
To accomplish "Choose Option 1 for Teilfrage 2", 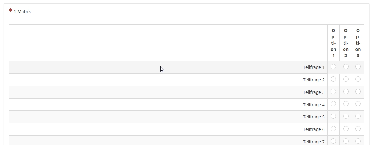I will 333,79.
